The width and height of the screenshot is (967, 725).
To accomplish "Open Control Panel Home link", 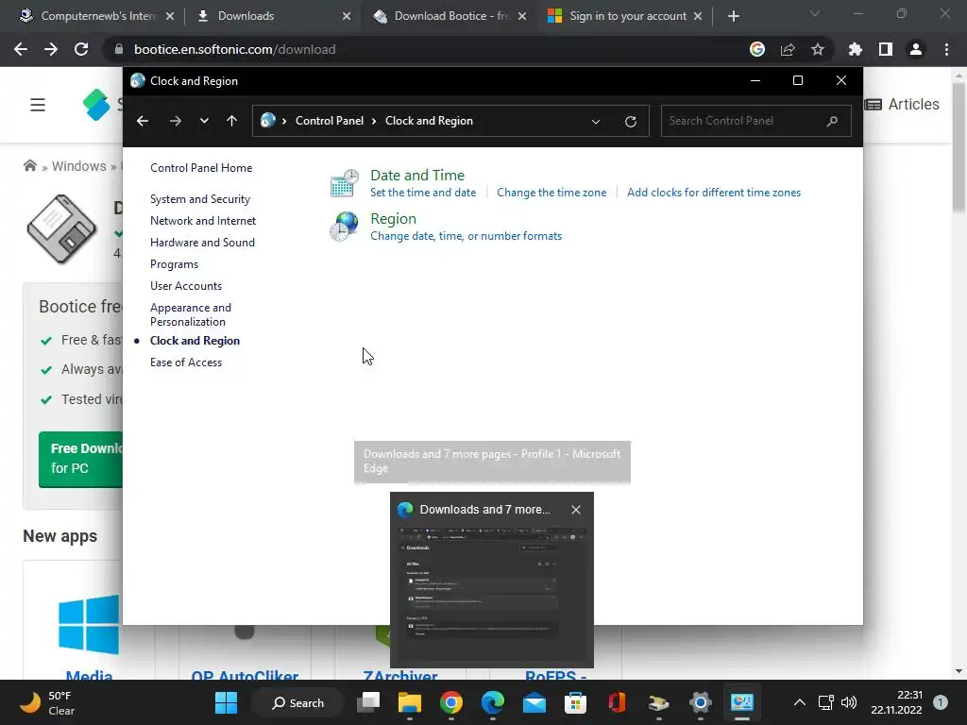I will point(201,168).
